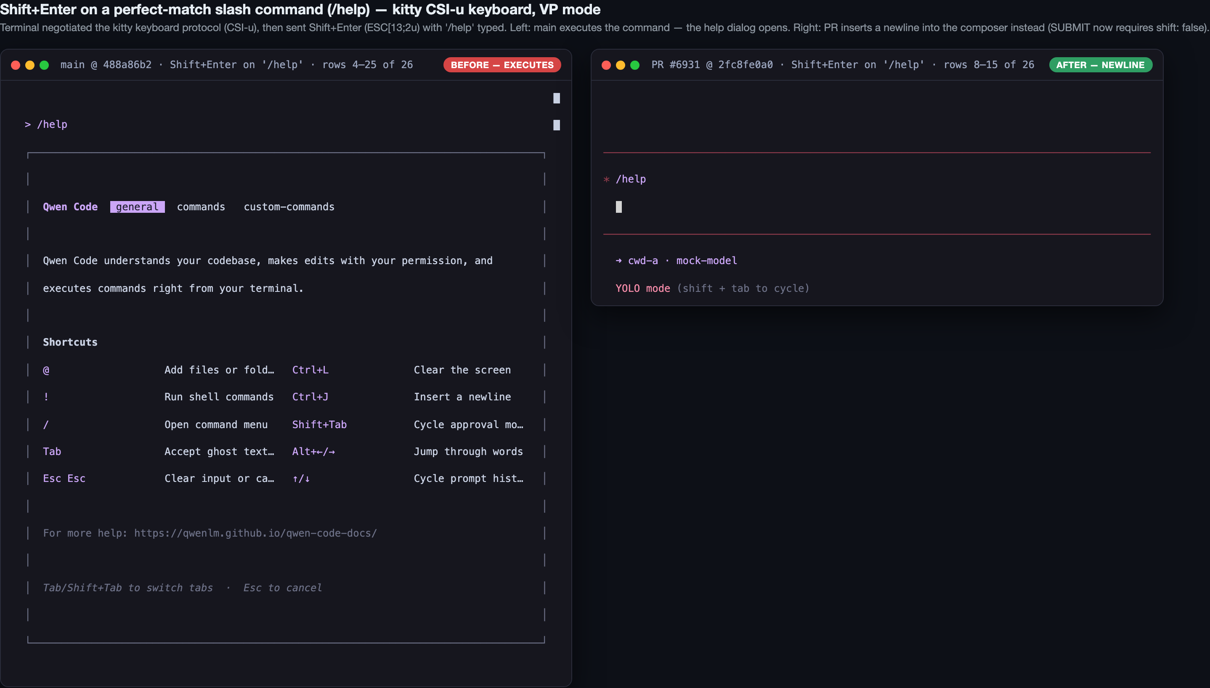
Task: Click 'Accept ghost text…' description
Action: coord(219,451)
